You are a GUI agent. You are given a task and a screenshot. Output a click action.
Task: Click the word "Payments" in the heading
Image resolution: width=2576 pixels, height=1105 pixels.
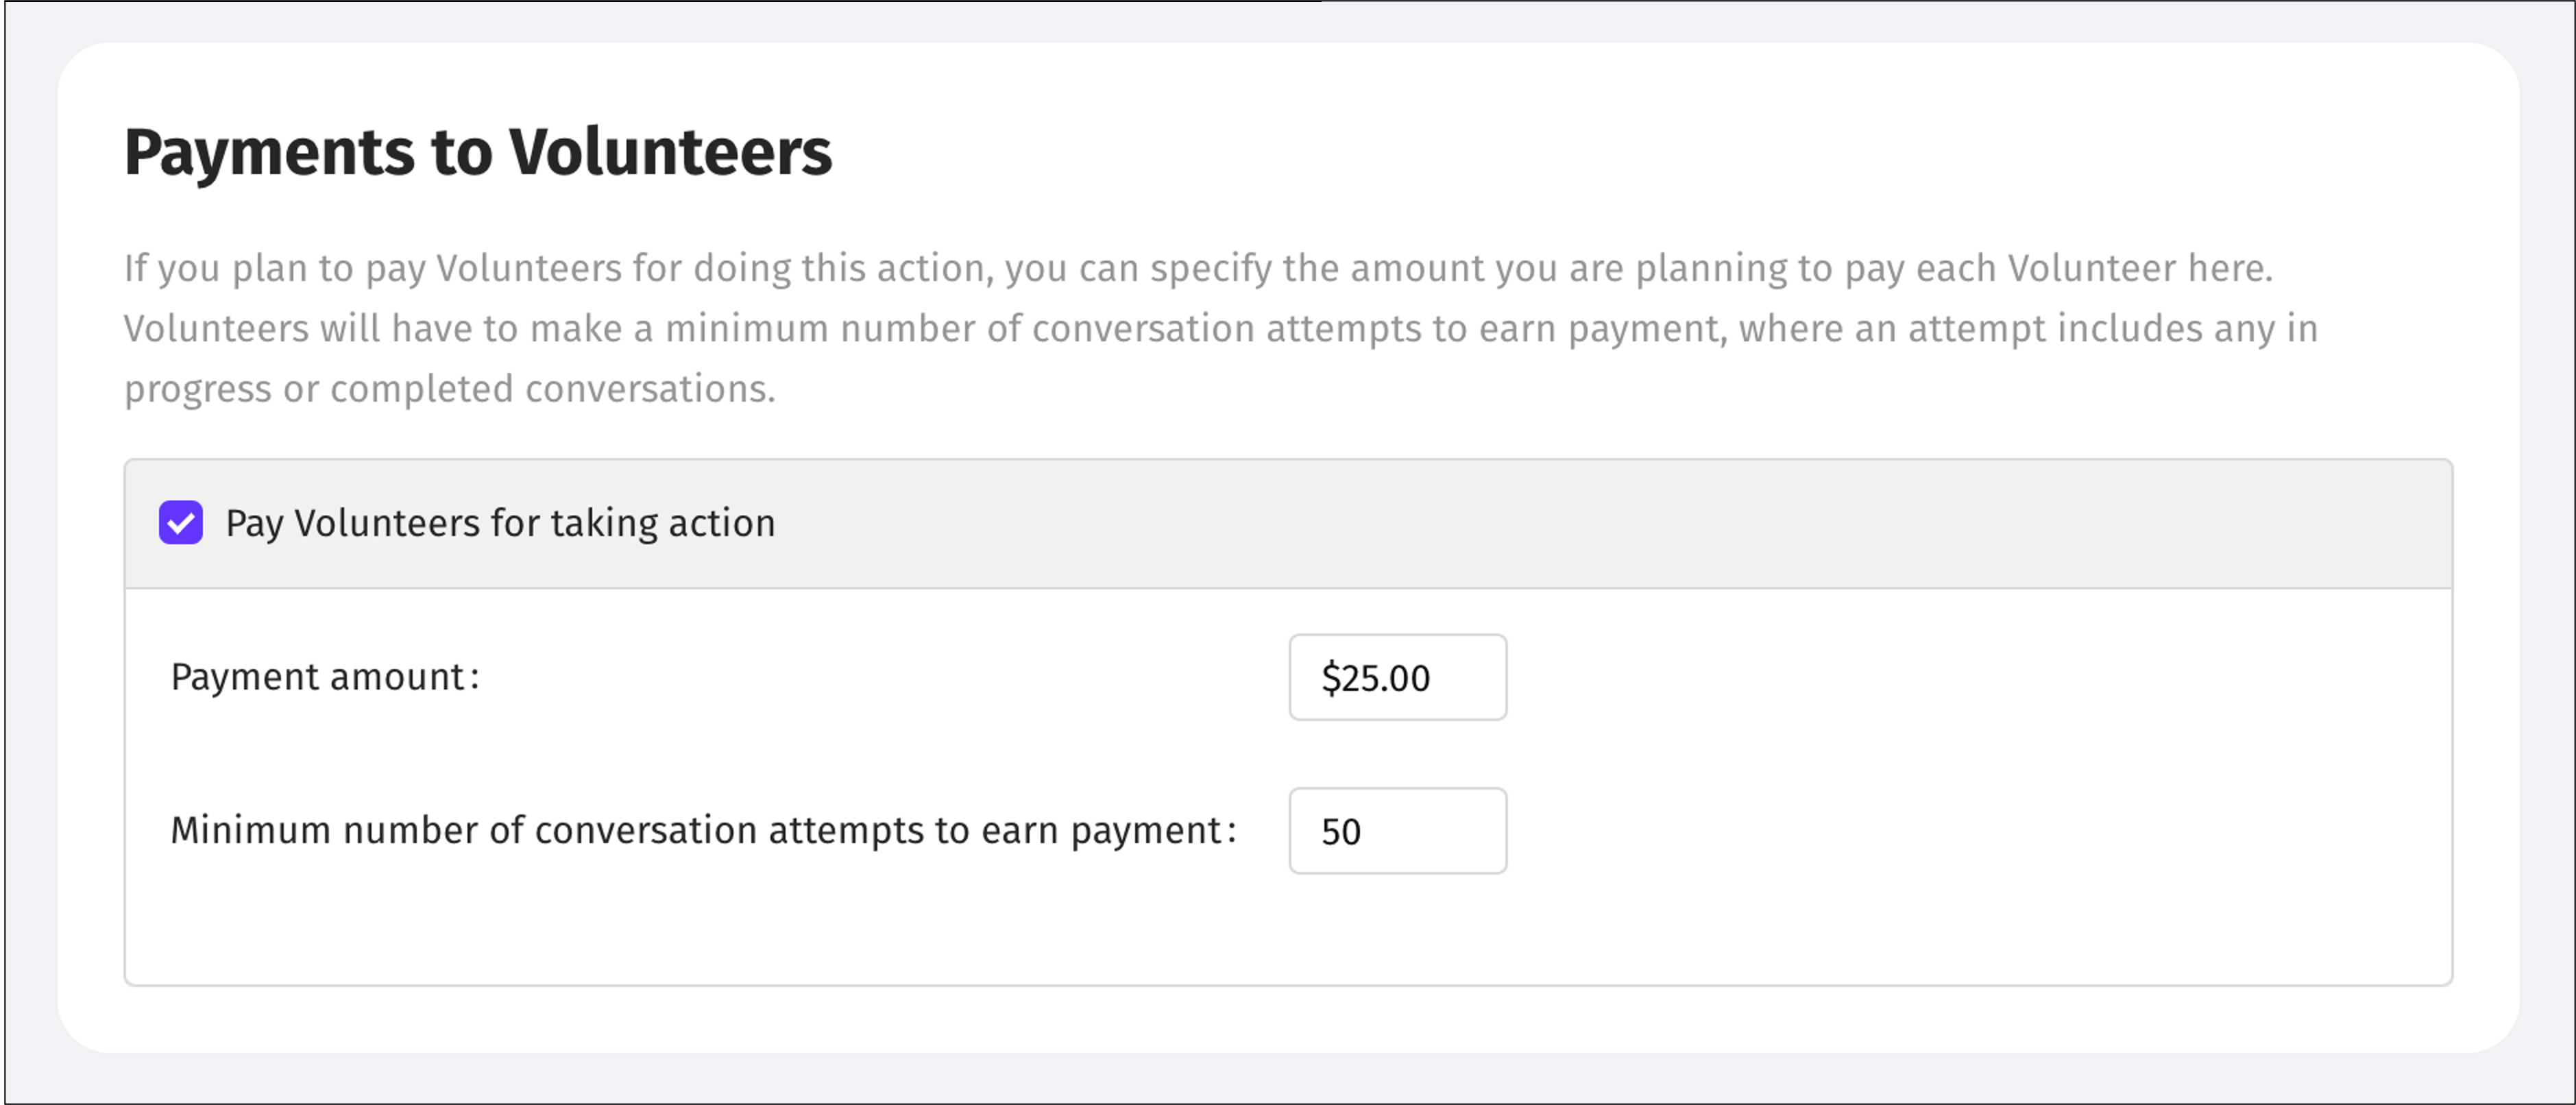pyautogui.click(x=269, y=153)
